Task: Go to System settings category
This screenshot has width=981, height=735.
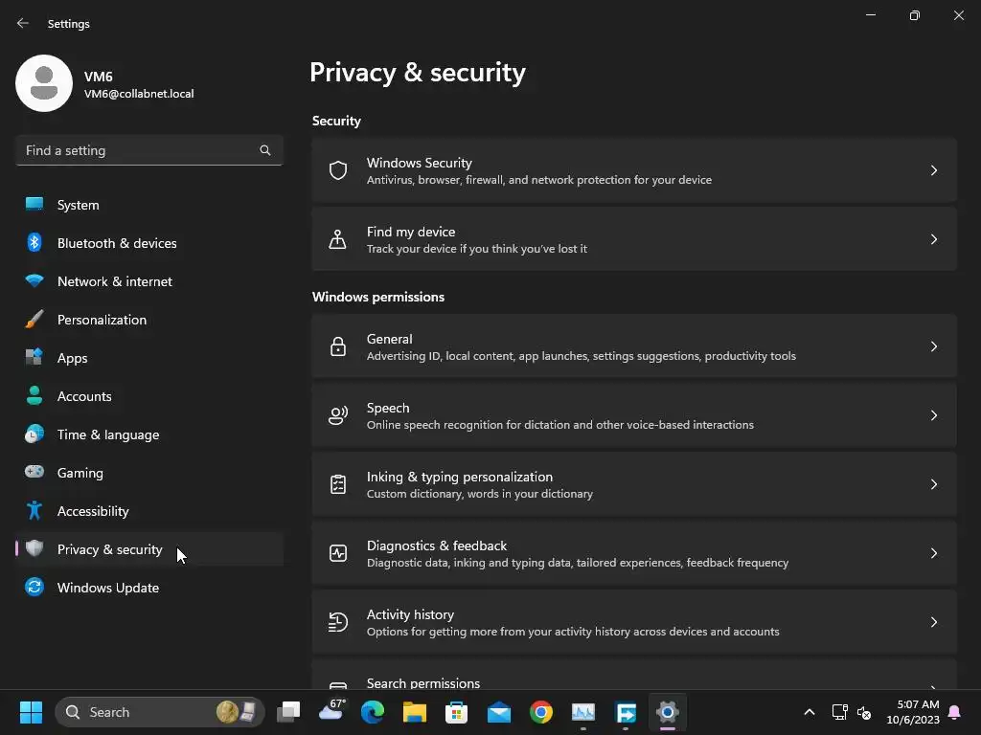Action: [x=148, y=205]
